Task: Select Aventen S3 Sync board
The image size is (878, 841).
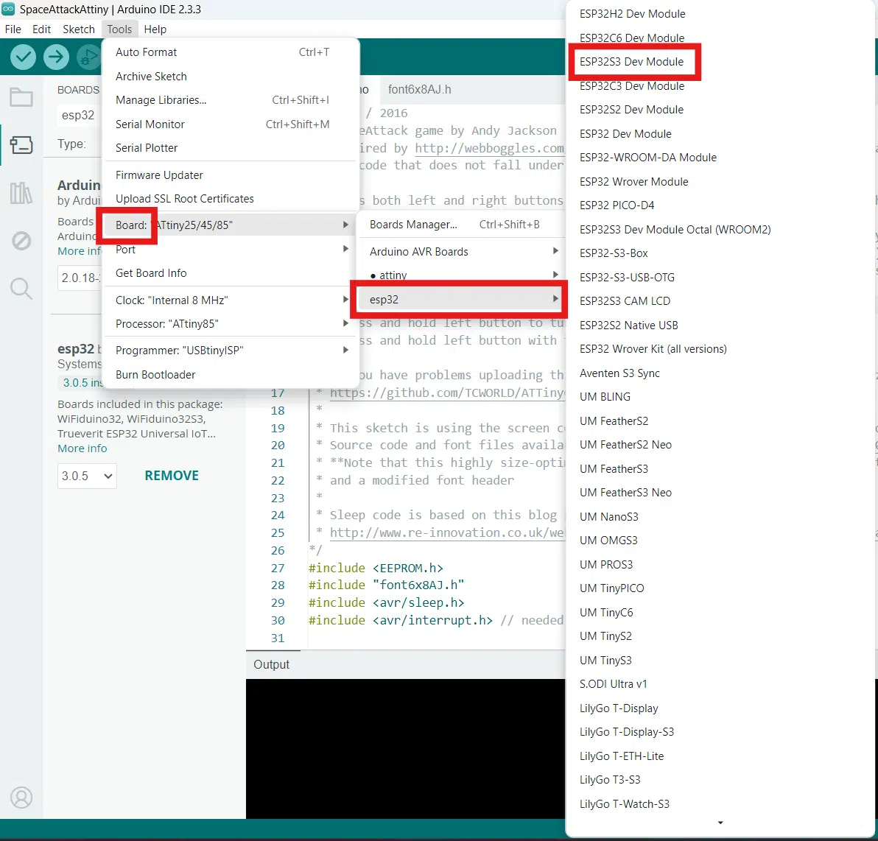Action: [x=619, y=373]
